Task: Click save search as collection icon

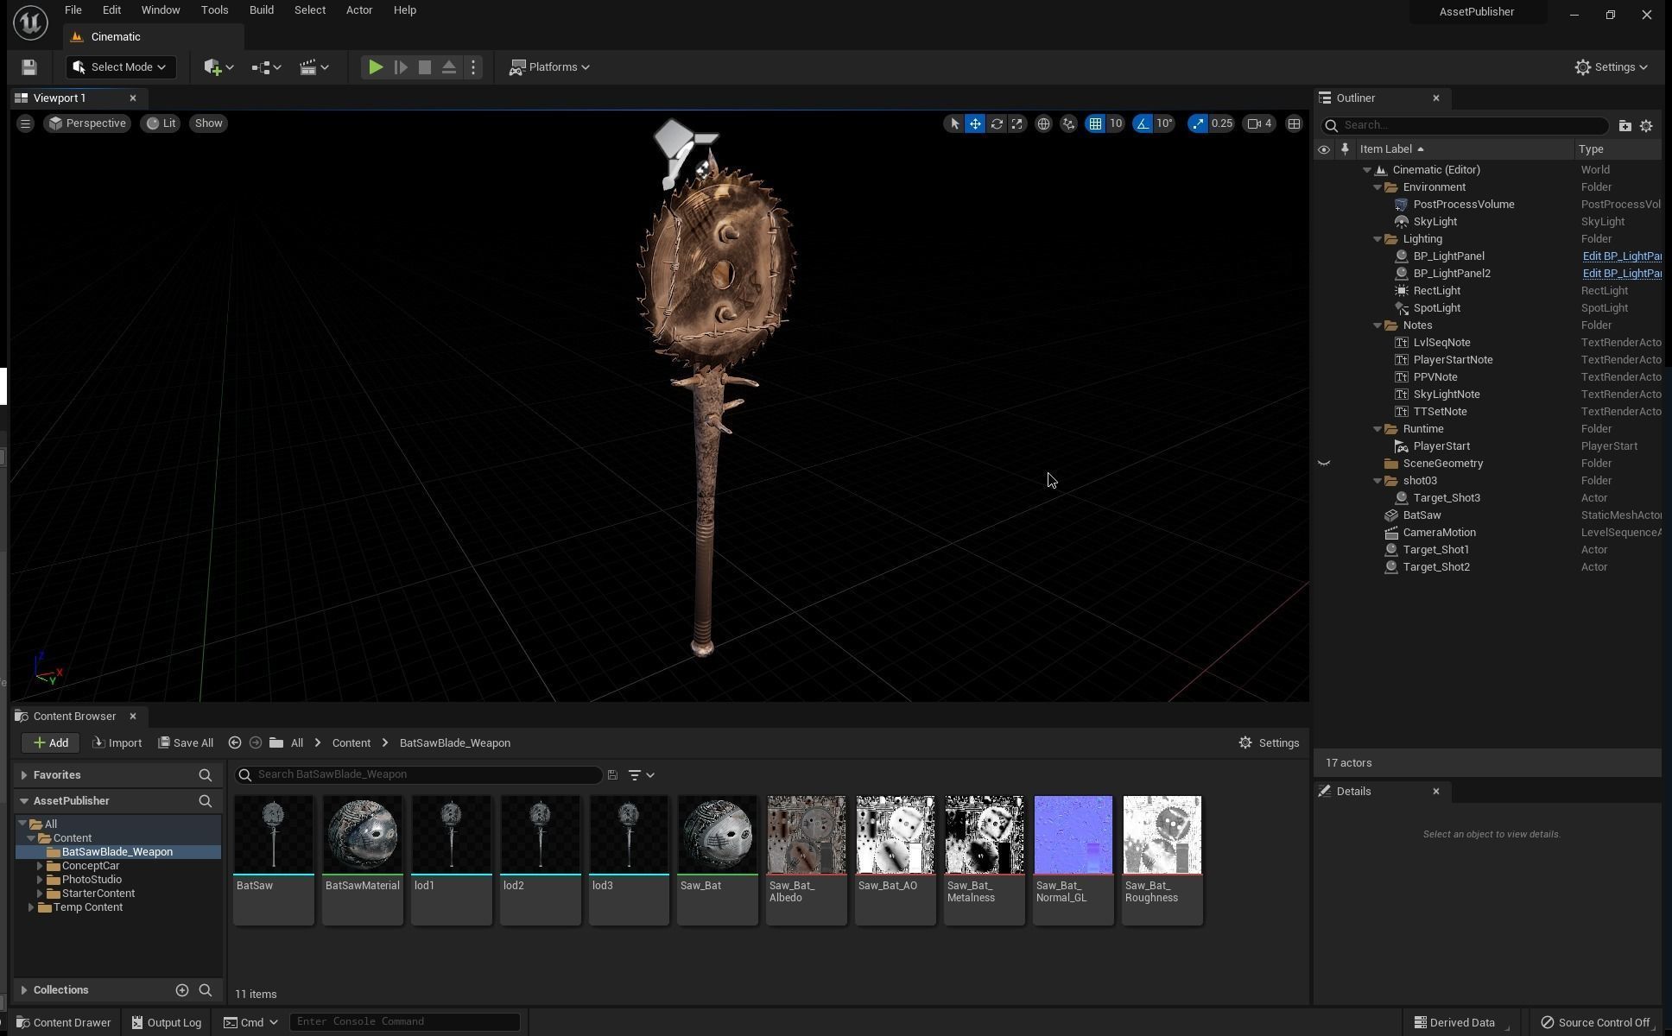Action: (x=612, y=775)
